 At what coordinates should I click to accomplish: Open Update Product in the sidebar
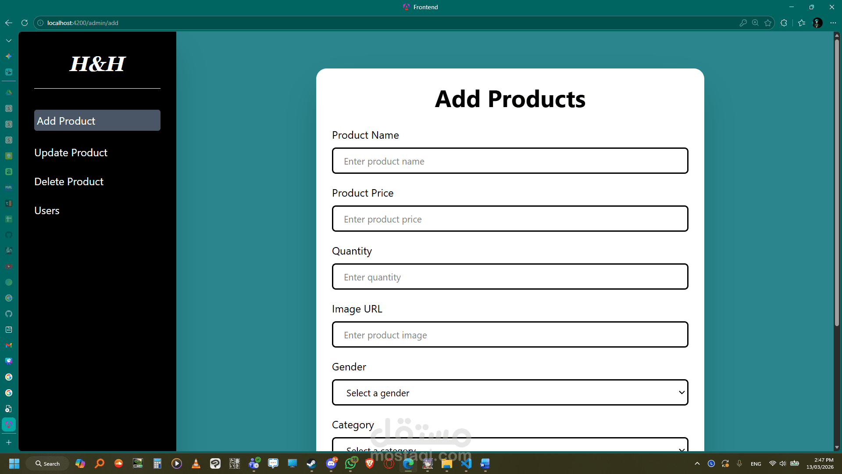coord(71,153)
